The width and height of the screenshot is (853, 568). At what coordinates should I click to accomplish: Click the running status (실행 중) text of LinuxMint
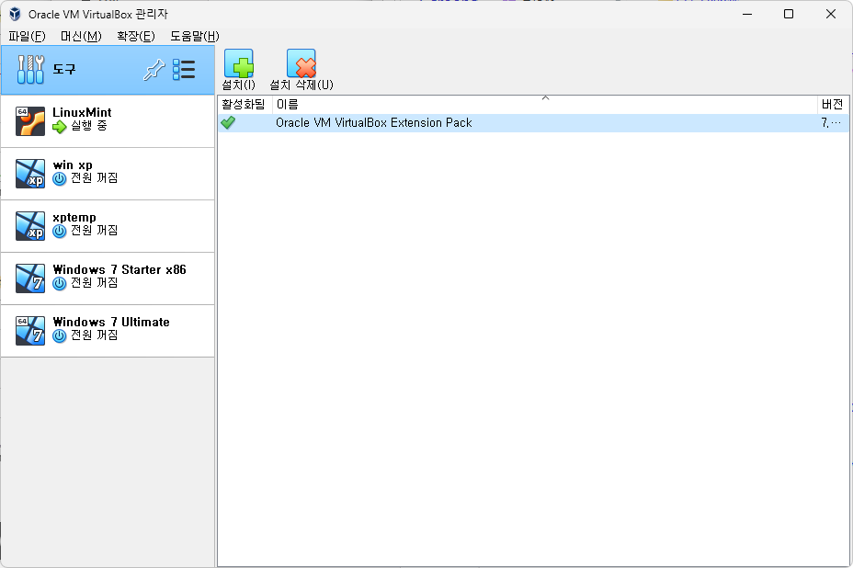click(88, 126)
